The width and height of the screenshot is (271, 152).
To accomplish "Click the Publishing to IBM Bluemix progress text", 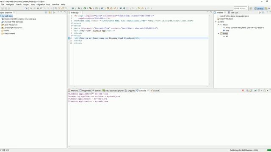I will [244, 150].
